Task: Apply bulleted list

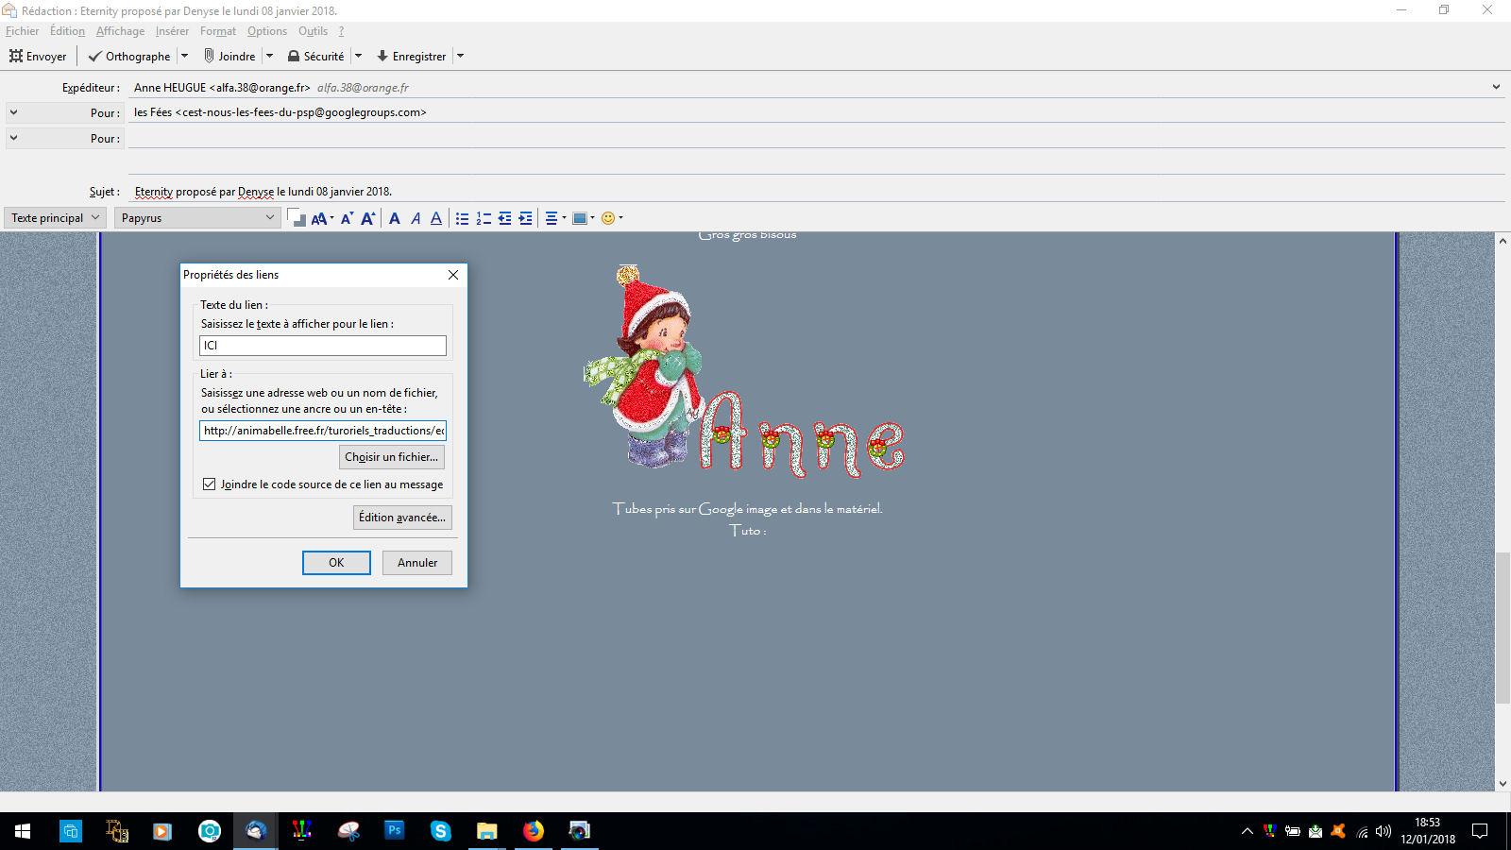Action: (x=462, y=218)
